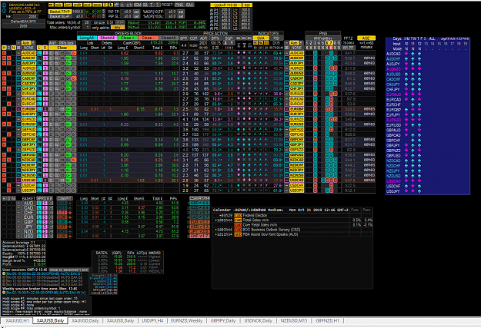Switch to the GBPJPY,Daily chart tab

click(223, 320)
